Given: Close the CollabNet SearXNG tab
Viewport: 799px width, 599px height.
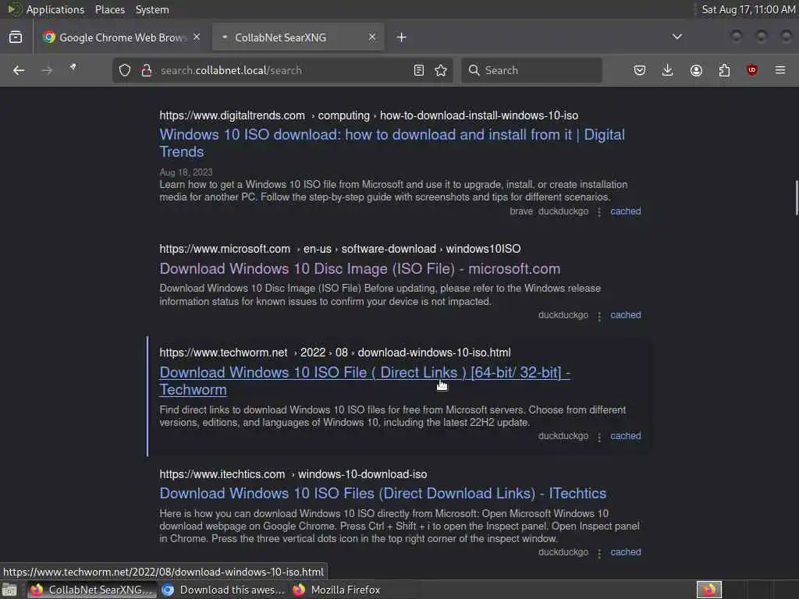Looking at the screenshot, I should click(372, 37).
